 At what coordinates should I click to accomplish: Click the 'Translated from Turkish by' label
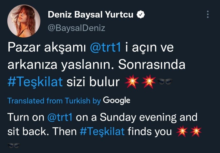54,101
